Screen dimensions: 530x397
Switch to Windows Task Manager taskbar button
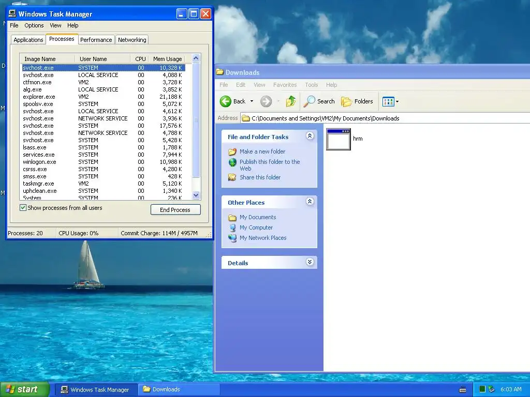(x=96, y=390)
